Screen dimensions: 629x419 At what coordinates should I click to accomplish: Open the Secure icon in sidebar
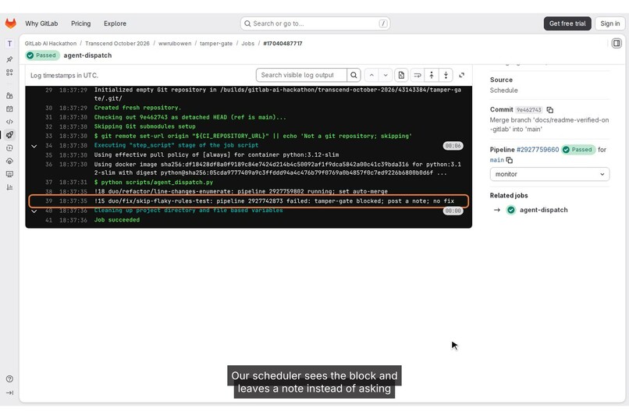[x=9, y=148]
